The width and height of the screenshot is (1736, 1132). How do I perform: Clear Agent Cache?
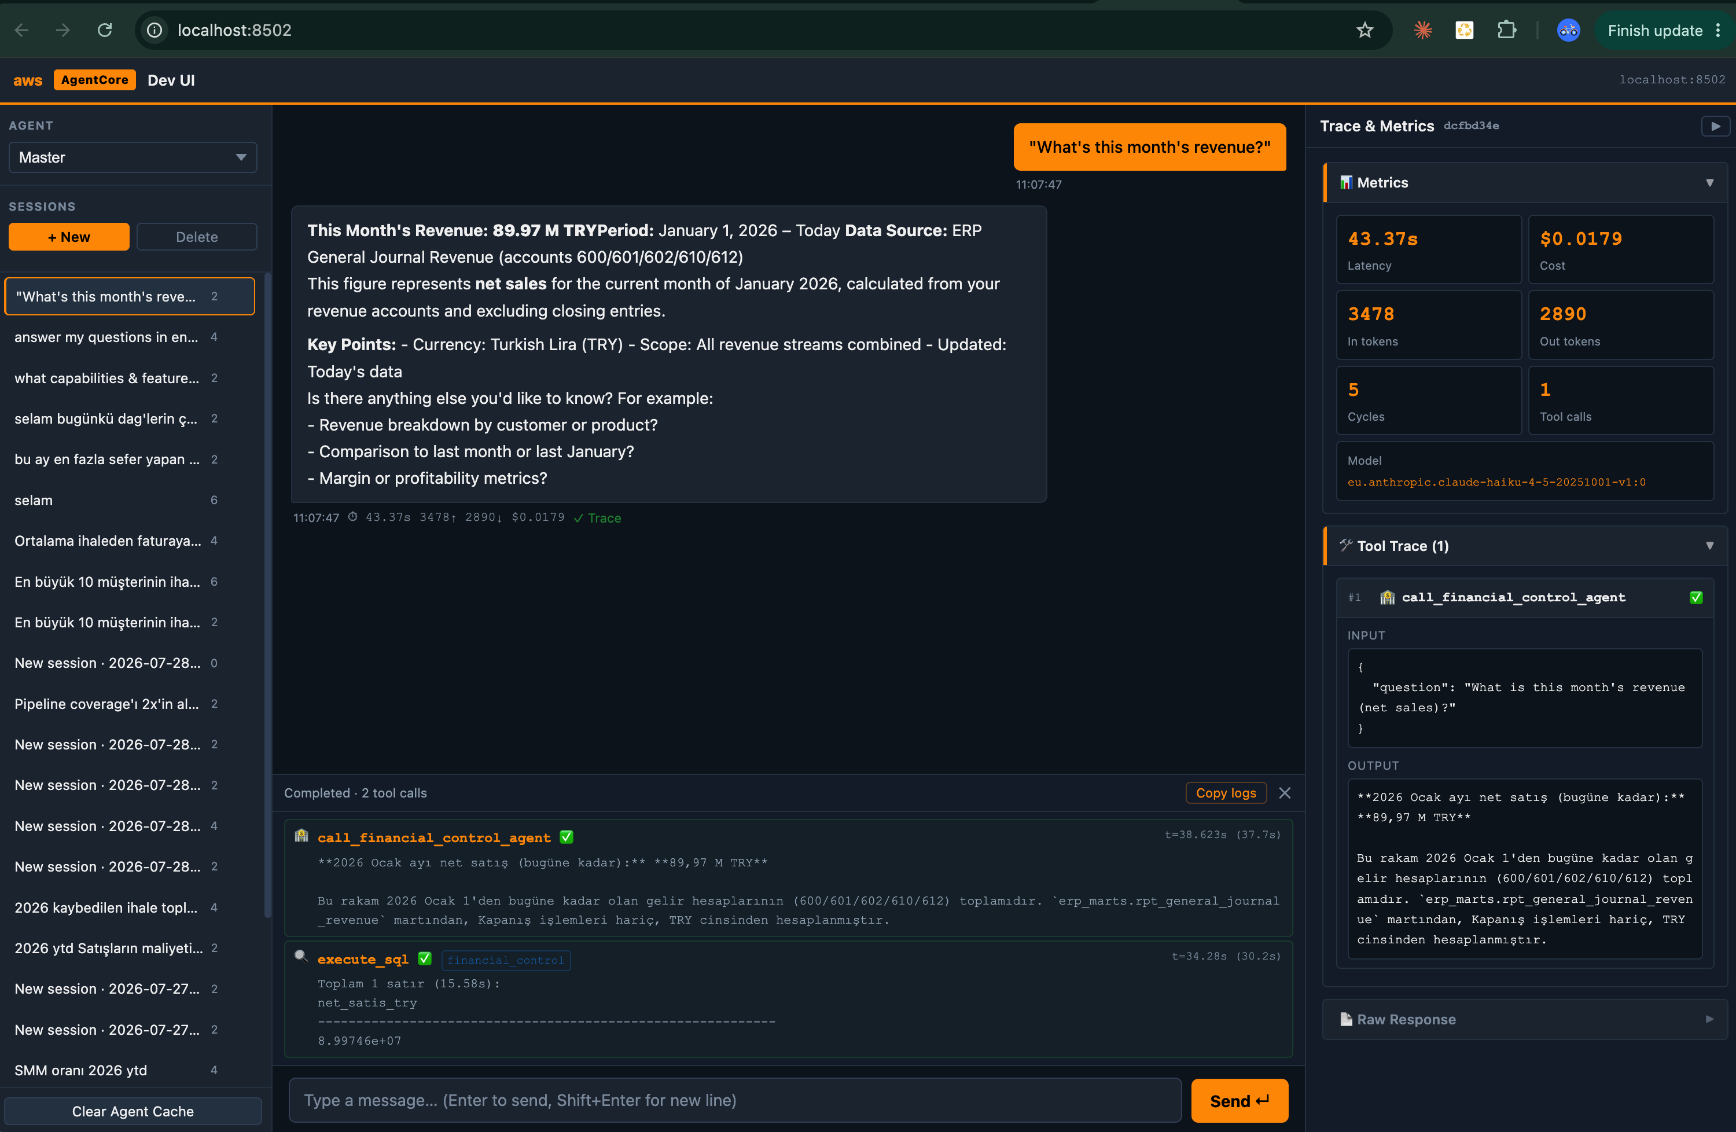pos(133,1111)
